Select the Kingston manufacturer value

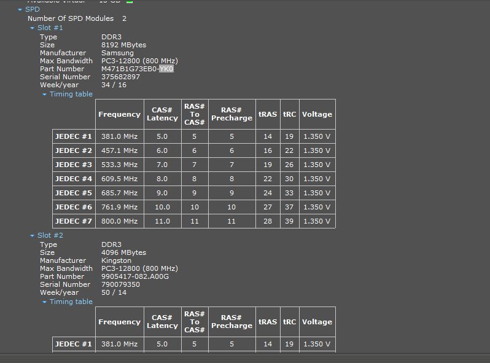coord(116,261)
